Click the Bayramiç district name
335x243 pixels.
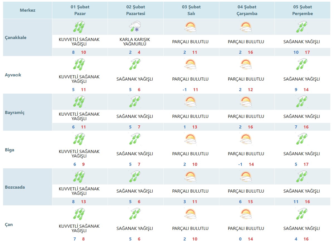click(15, 113)
